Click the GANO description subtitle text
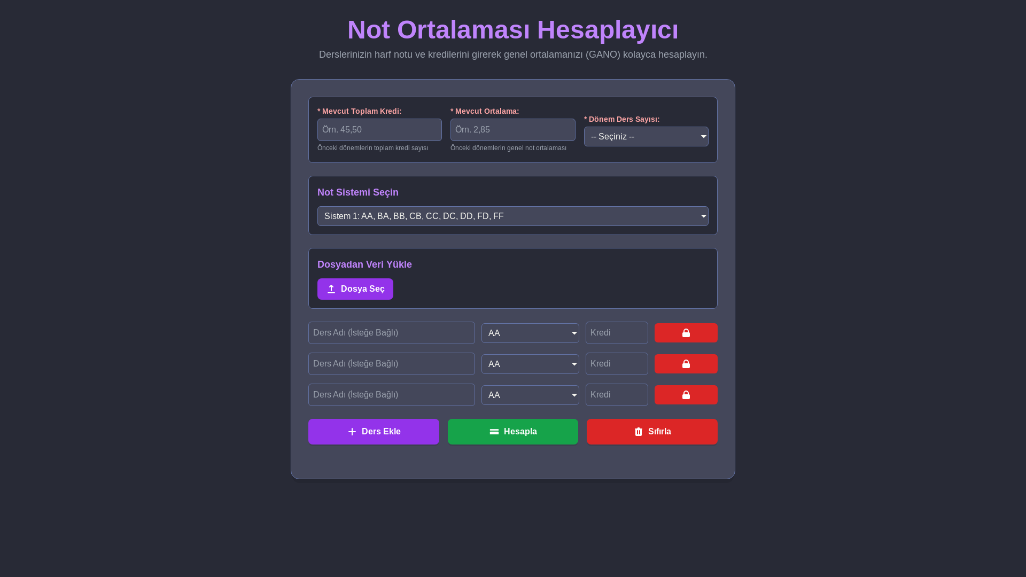Viewport: 1026px width, 577px height. click(x=513, y=54)
